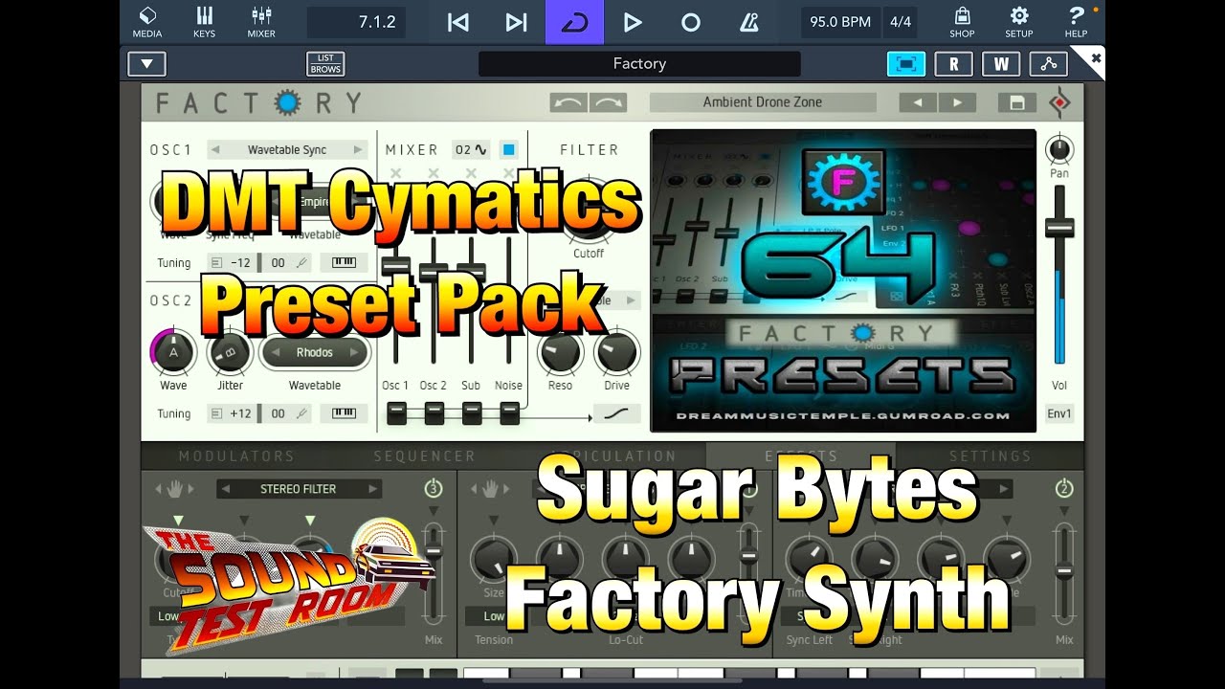The image size is (1225, 689).
Task: Open the OSC1 Wavetable Sync mode dropdown
Action: click(287, 150)
